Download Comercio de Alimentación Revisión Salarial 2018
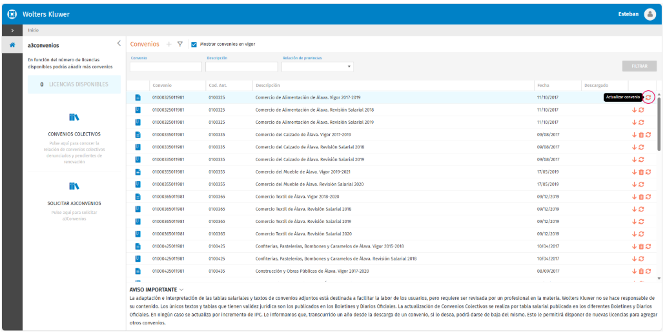This screenshot has width=665, height=334. 635,110
